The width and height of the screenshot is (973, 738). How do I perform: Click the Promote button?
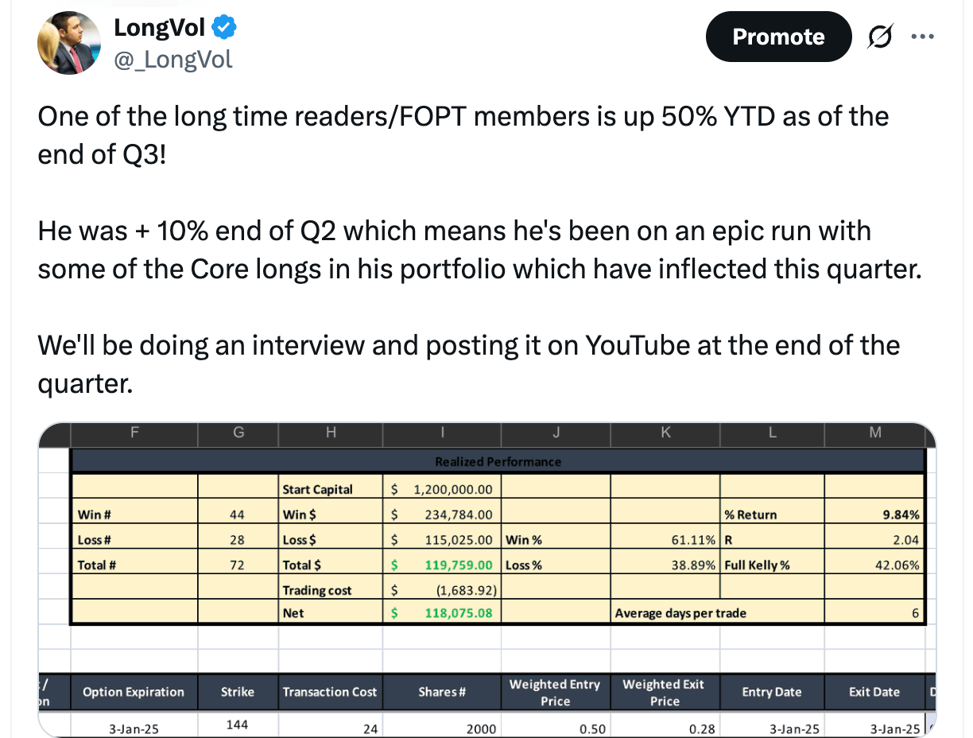(778, 37)
